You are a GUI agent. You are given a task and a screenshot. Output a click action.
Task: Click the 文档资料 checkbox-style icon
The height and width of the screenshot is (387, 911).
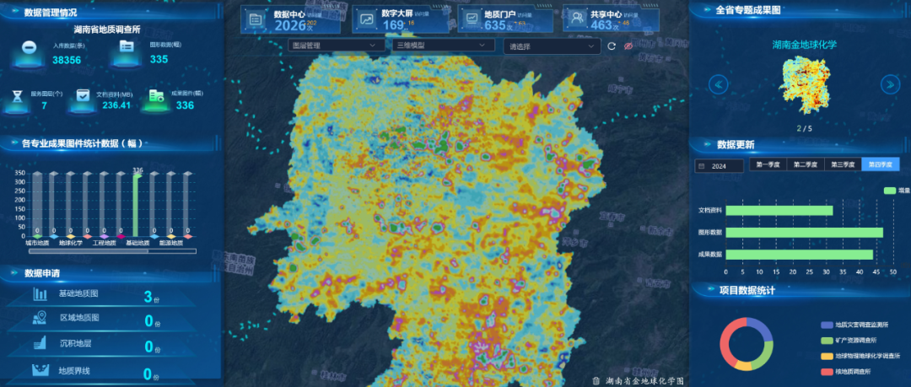[82, 97]
